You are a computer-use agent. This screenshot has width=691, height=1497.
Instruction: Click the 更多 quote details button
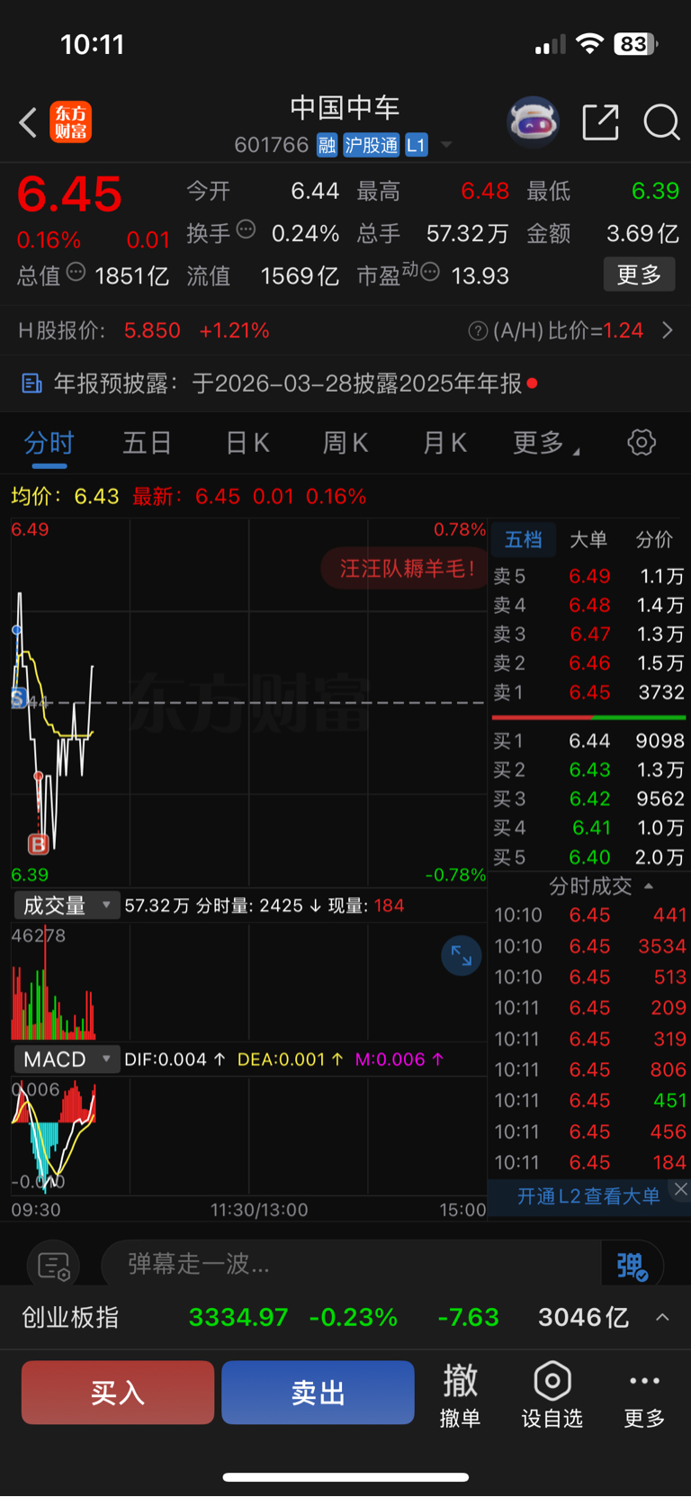point(639,275)
